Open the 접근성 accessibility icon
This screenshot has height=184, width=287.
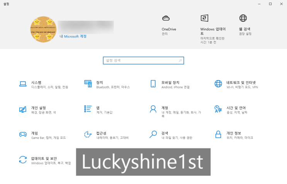88,134
